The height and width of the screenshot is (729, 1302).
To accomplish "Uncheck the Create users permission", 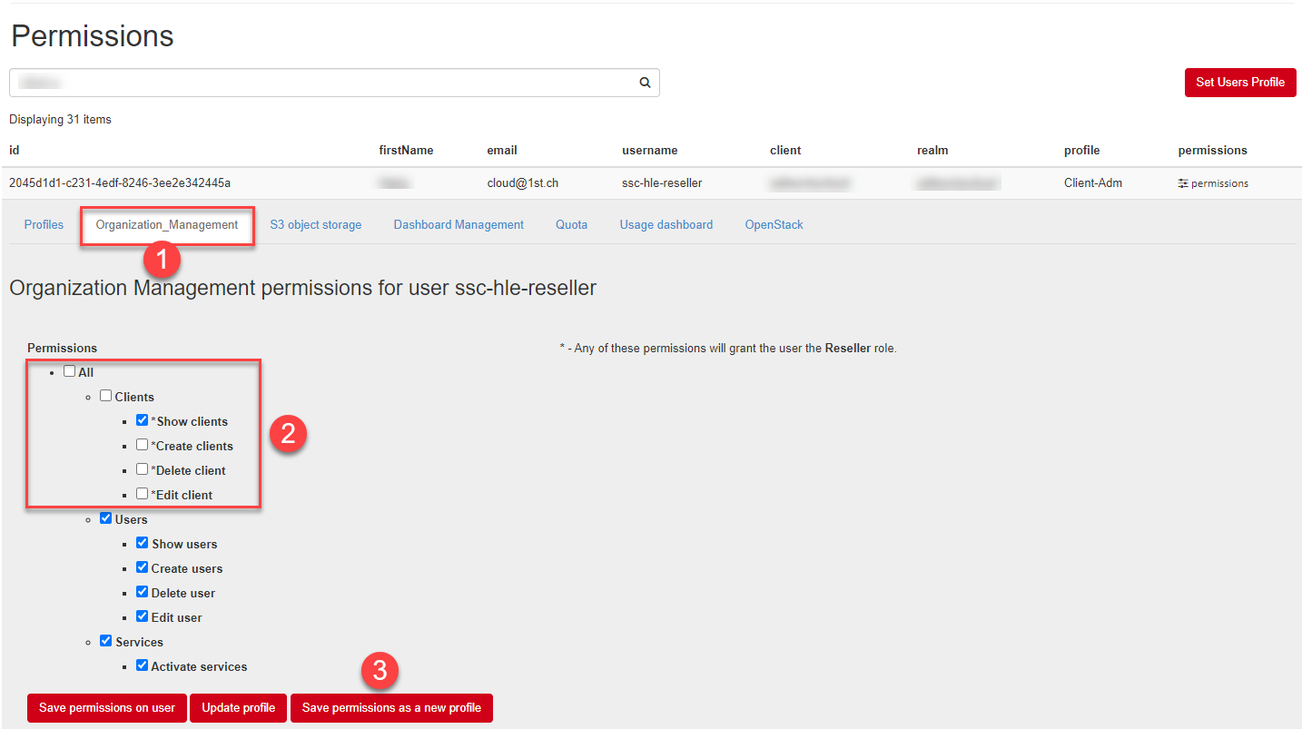I will [x=143, y=567].
